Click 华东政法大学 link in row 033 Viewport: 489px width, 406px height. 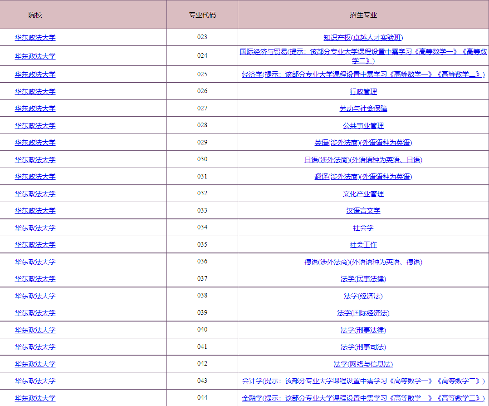[35, 211]
